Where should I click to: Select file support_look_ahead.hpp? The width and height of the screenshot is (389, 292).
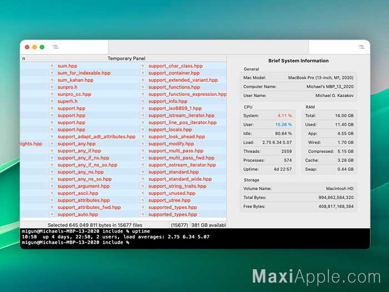177,137
